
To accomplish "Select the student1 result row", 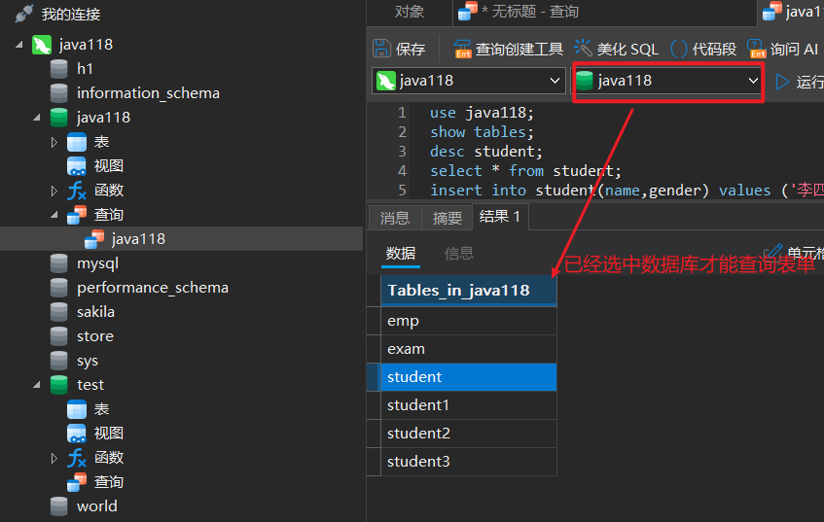I will 468,405.
